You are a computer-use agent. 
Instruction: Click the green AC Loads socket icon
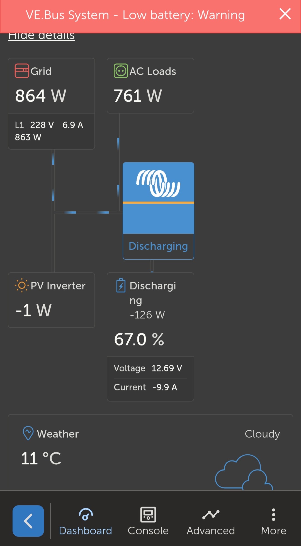pyautogui.click(x=121, y=71)
